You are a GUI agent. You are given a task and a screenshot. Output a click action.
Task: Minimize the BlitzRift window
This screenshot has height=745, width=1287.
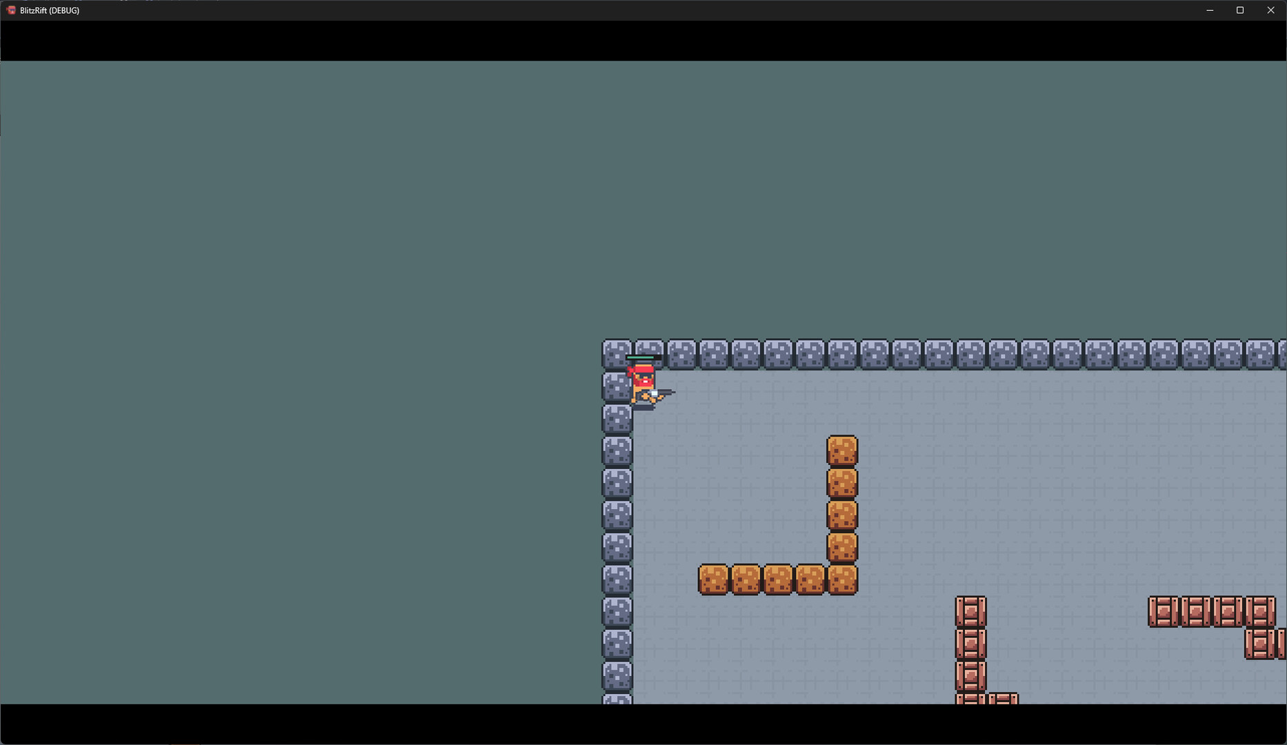point(1210,10)
